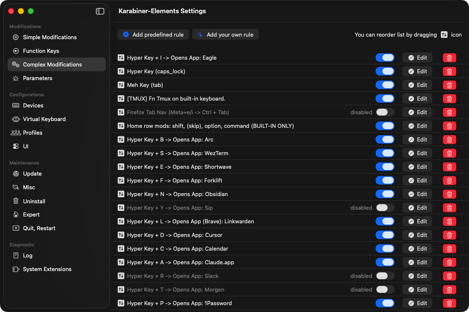Viewport: 469px width, 312px height.
Task: Delete the WezTerm rule via trash icon
Action: 449,153
